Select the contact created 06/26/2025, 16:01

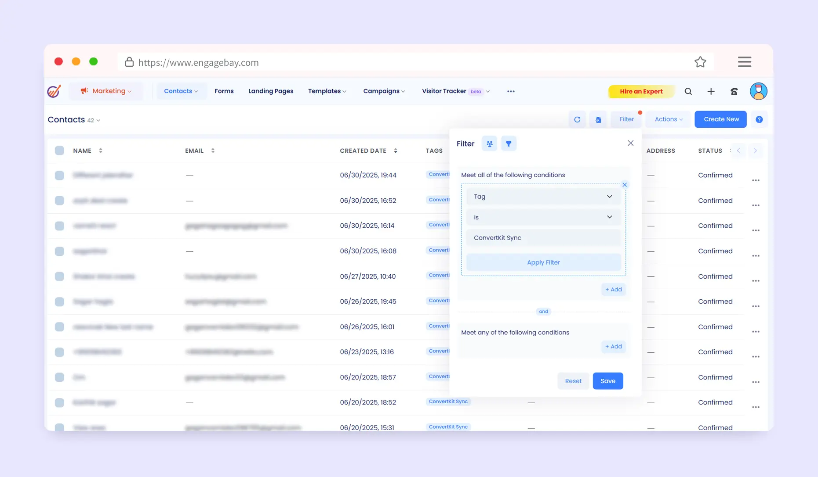point(59,327)
